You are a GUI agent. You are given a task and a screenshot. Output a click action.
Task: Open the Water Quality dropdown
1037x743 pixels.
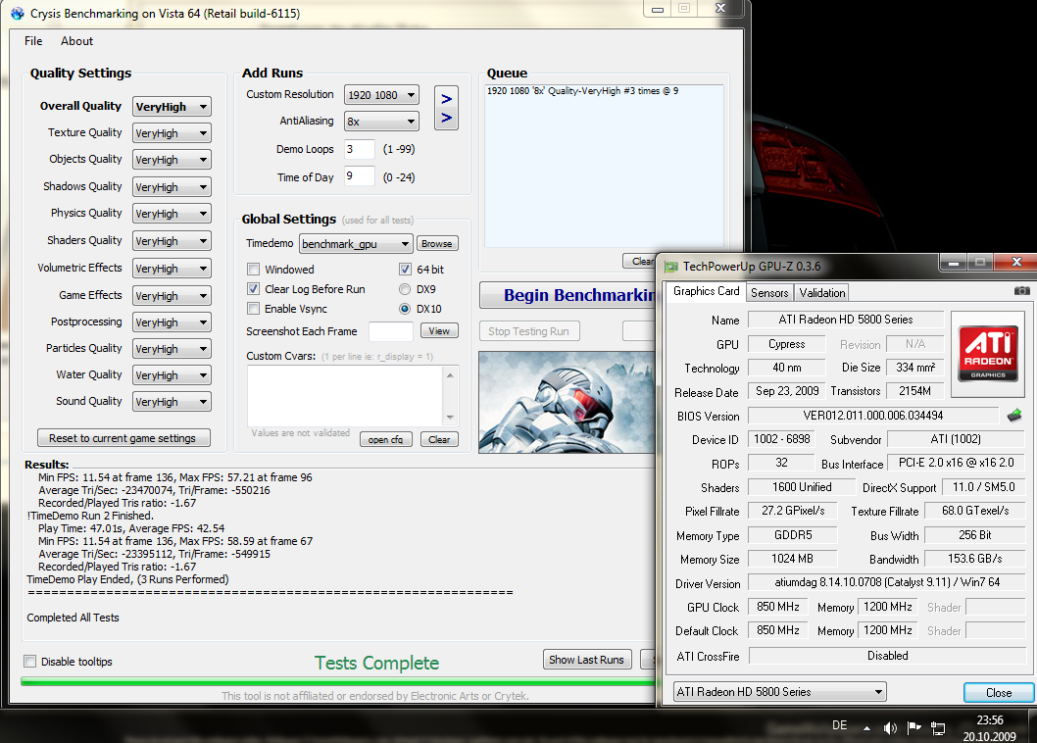[x=172, y=375]
